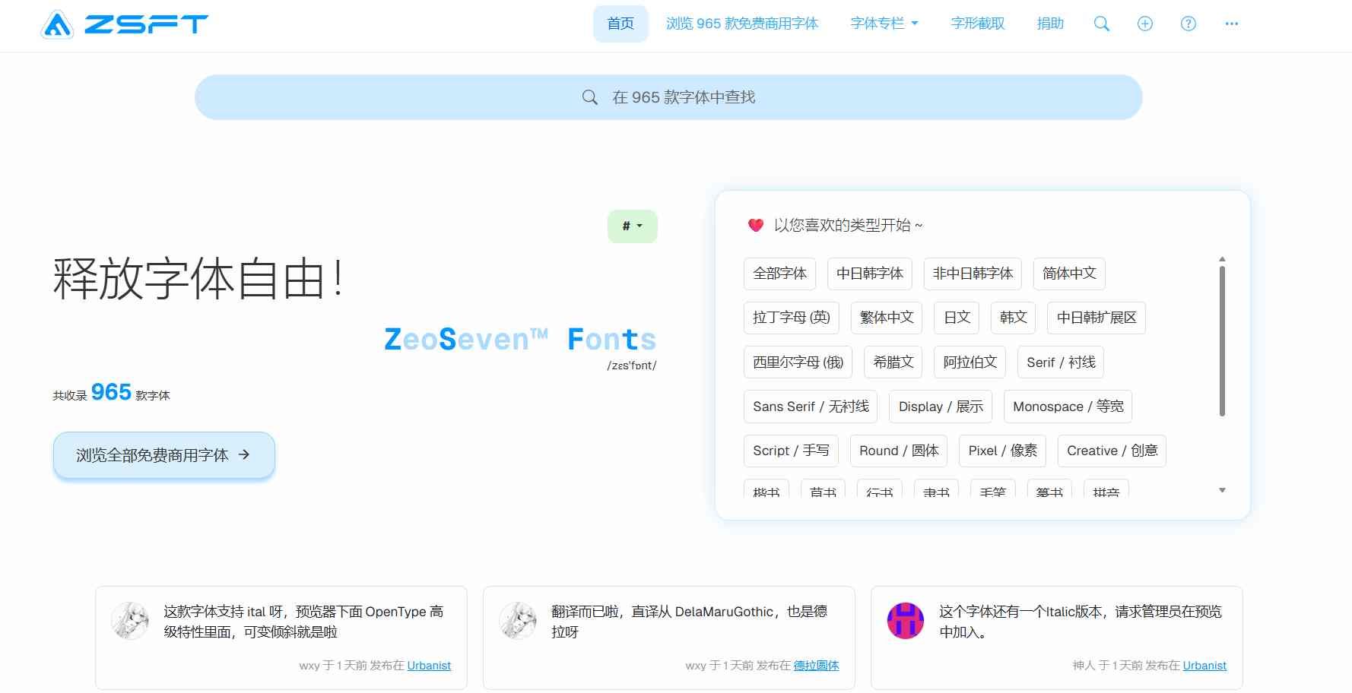
Task: Open the green # dropdown button
Action: [632, 226]
